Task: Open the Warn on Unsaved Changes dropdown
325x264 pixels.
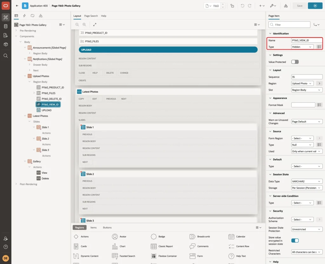Action: (307, 122)
